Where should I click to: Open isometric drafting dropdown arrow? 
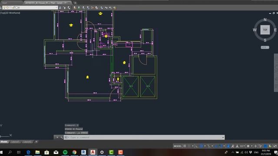[212, 146]
